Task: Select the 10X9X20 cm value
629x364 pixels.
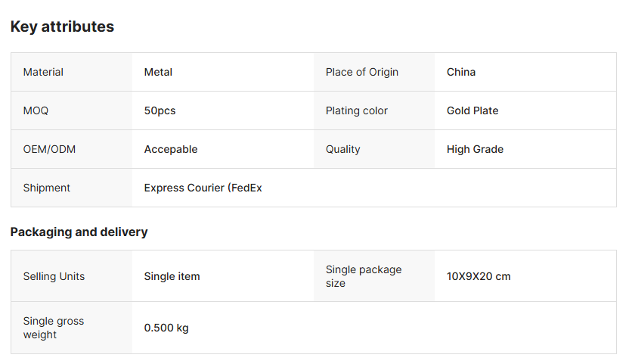Action: pyautogui.click(x=479, y=276)
